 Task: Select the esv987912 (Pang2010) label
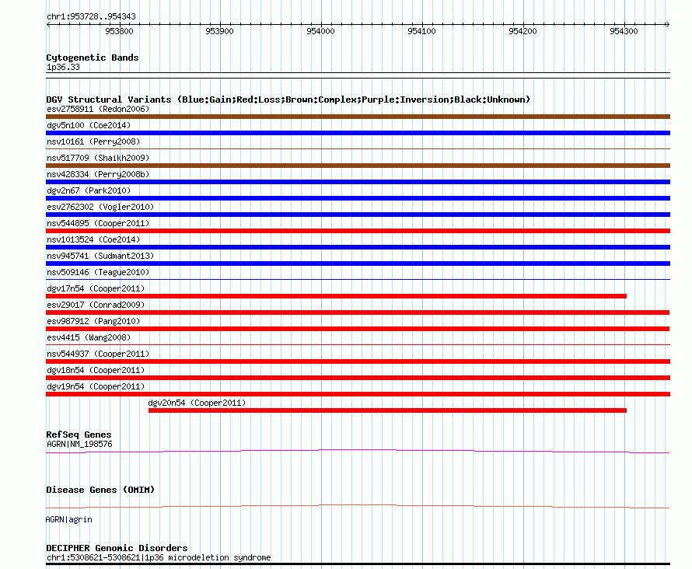93,321
